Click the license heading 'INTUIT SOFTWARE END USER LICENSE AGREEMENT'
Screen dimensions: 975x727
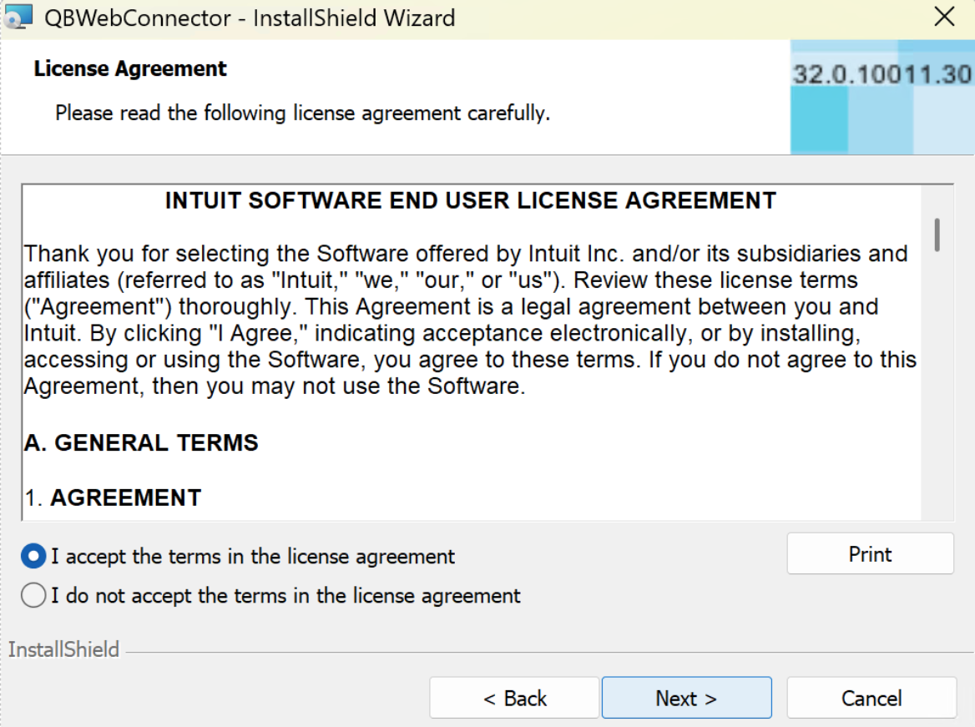click(x=471, y=200)
